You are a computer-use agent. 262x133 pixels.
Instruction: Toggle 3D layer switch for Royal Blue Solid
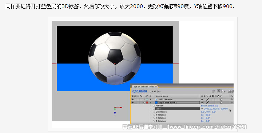(x=221, y=102)
